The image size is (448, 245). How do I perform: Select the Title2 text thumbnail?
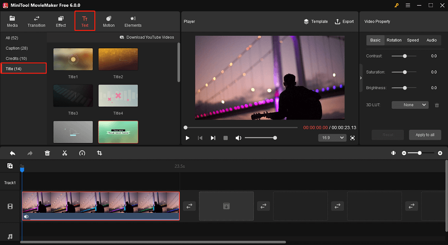(x=118, y=59)
